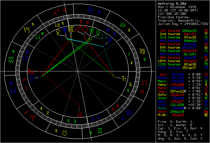Select the 'Ang: 3, Suc: 5, Cad: 3' line

[180, 139]
